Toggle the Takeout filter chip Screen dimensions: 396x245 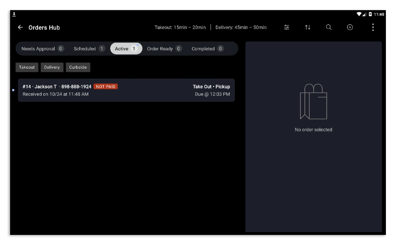point(27,67)
